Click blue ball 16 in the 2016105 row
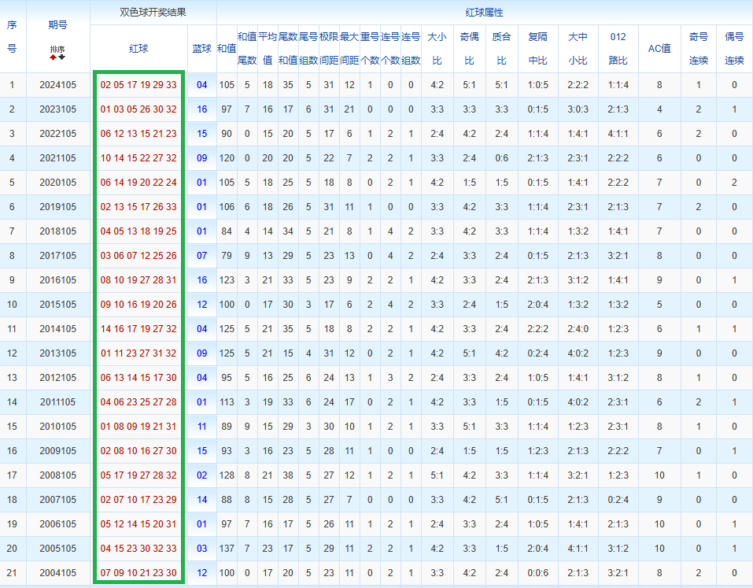 click(202, 280)
